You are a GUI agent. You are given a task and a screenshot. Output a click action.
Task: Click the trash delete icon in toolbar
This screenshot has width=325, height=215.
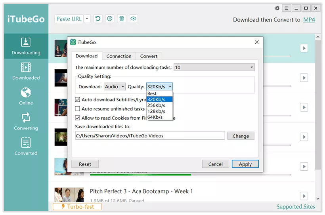click(x=122, y=19)
